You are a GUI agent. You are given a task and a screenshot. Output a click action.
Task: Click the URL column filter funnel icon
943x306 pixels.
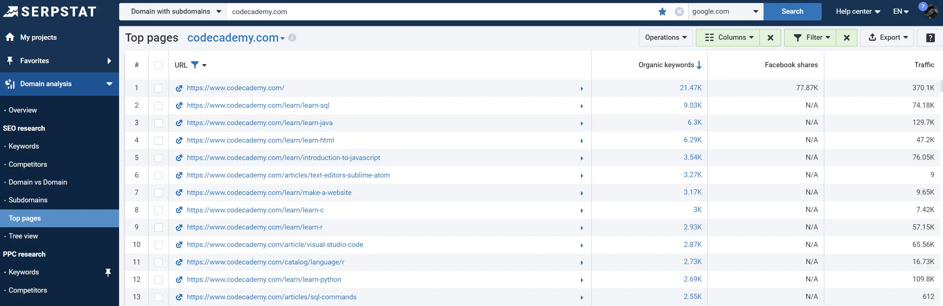pos(195,65)
